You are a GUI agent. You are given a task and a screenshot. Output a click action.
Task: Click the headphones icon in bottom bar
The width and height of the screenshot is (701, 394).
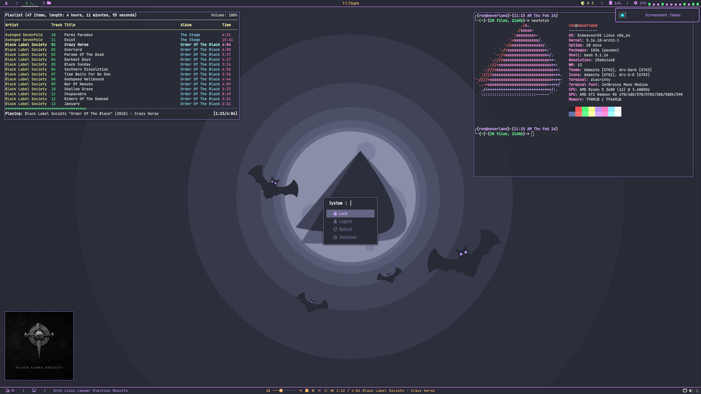(x=268, y=390)
